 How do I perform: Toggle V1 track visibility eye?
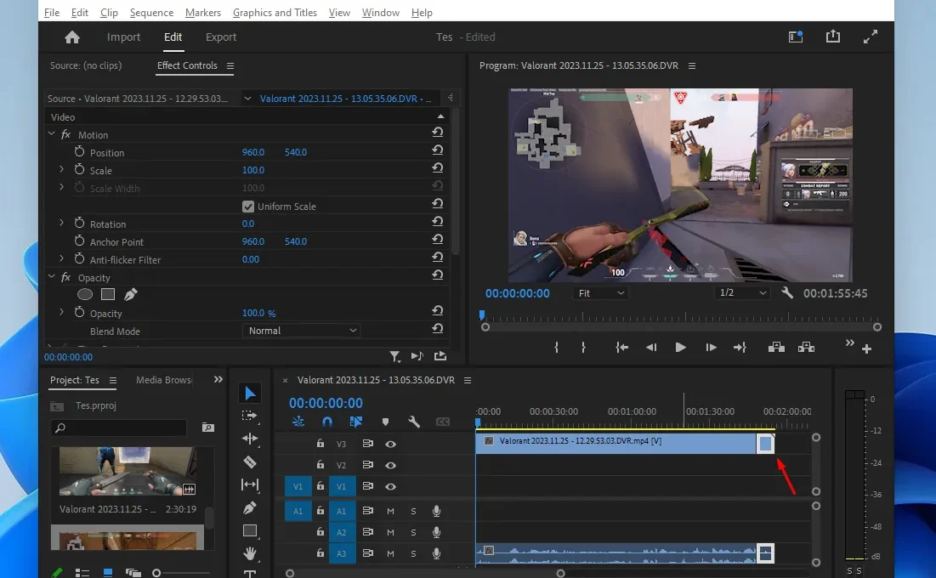(390, 487)
